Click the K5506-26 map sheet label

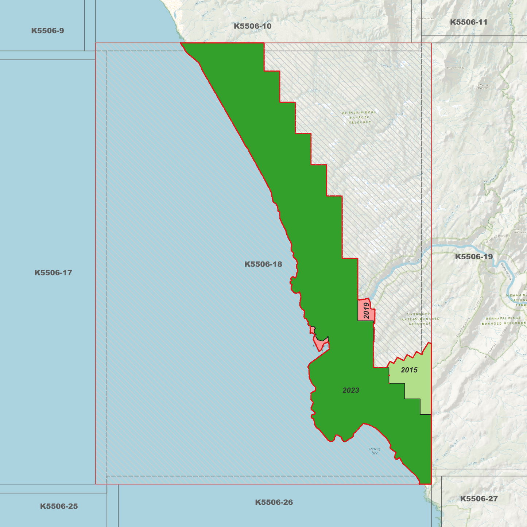coord(274,503)
